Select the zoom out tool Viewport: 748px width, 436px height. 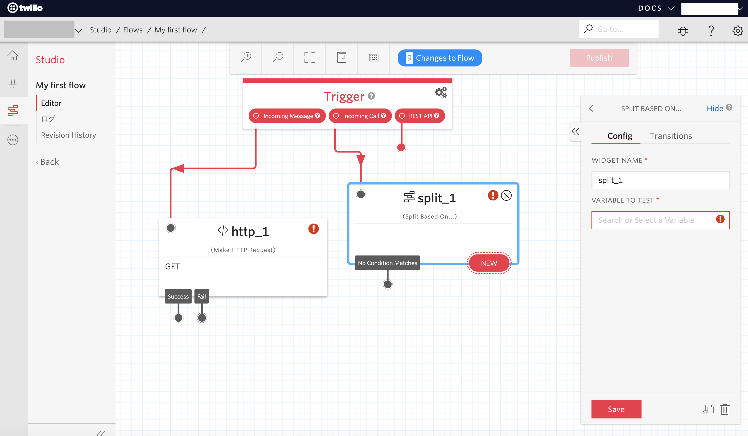tap(278, 57)
